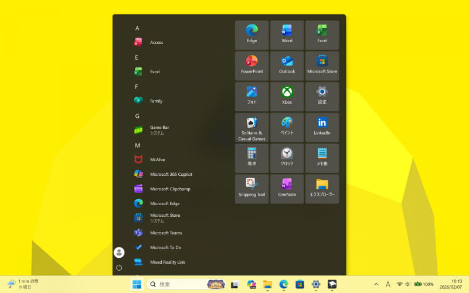Open the Microsoft Store tile
This screenshot has width=469, height=293.
point(322,66)
